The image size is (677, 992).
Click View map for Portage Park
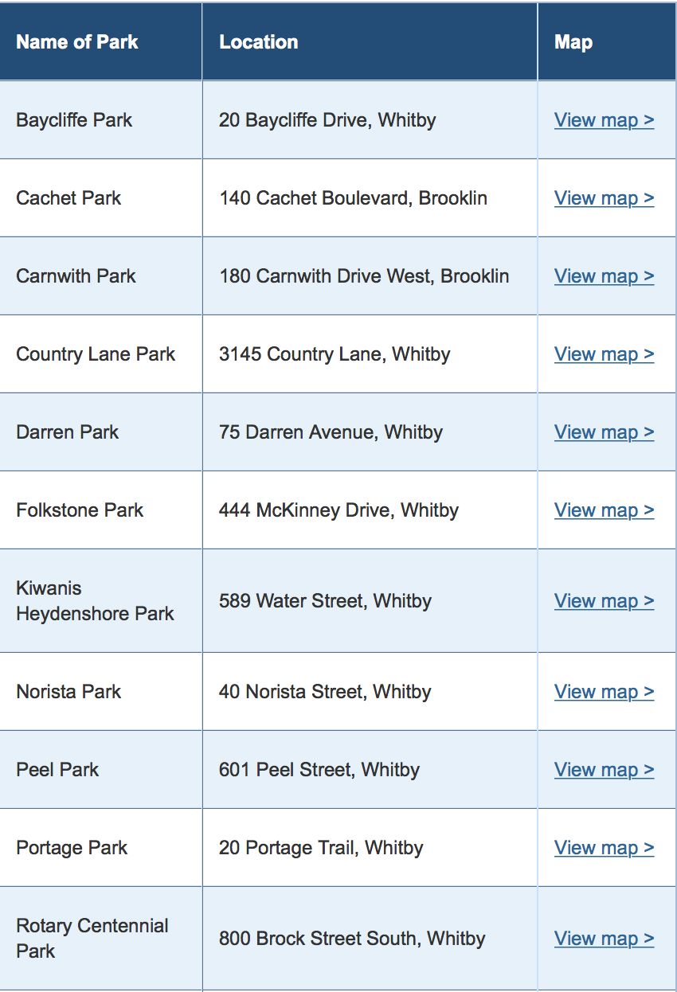click(x=604, y=848)
